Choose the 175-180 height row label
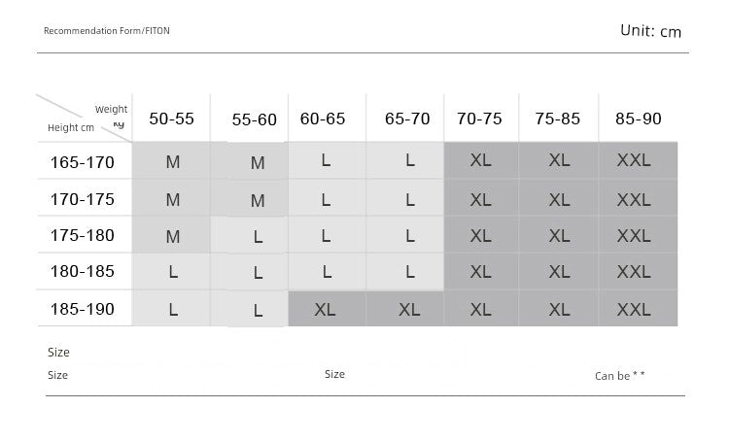This screenshot has width=729, height=442. (83, 235)
